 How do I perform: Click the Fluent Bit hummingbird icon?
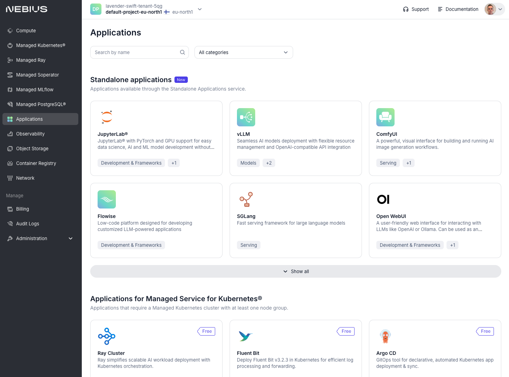[246, 336]
